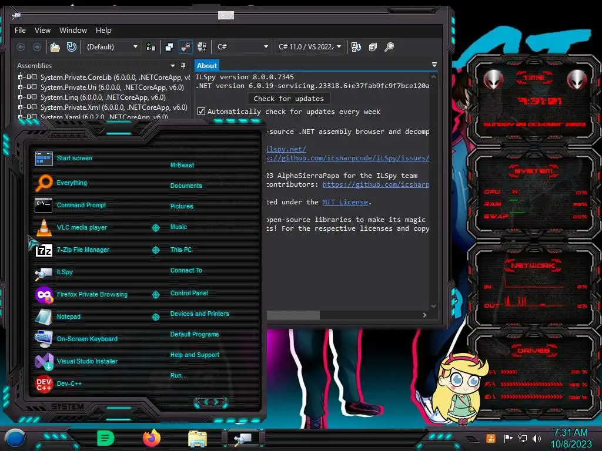Launch Dev-C++ from start menu
Viewport: 602px width, 451px height.
[x=69, y=383]
